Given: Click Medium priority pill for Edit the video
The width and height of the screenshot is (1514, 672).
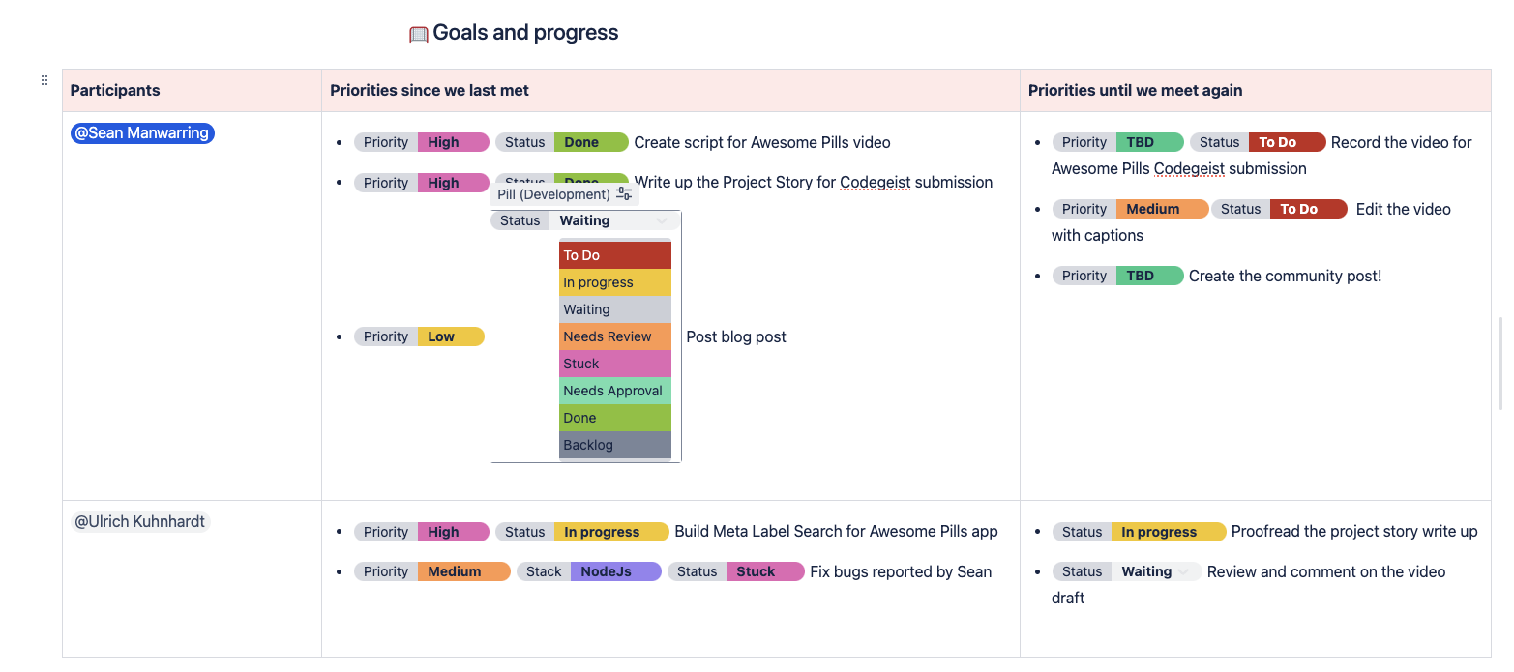Looking at the screenshot, I should tap(1161, 209).
